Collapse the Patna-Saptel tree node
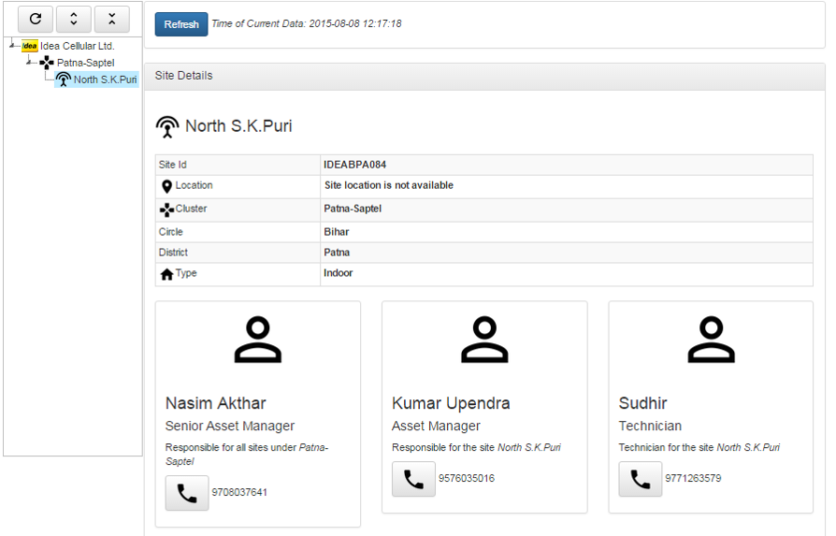This screenshot has width=836, height=536. coord(29,62)
